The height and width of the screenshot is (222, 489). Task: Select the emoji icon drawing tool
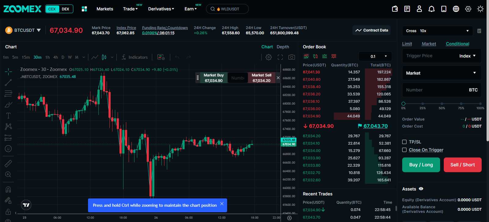8,149
